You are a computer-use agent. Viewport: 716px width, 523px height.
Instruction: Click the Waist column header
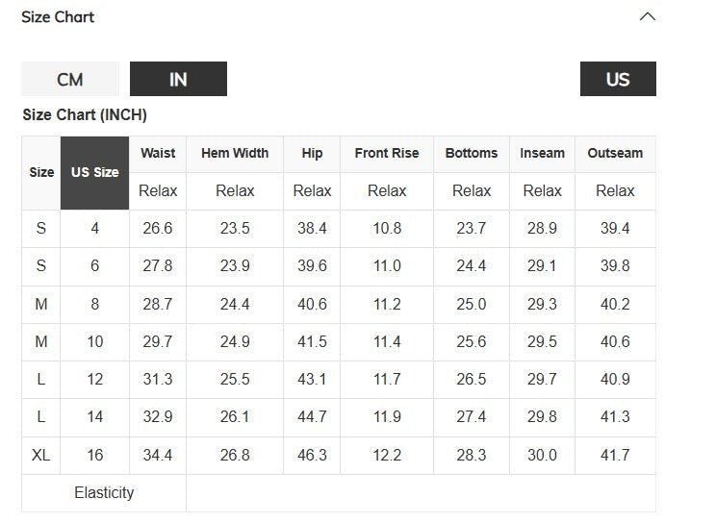(x=158, y=153)
